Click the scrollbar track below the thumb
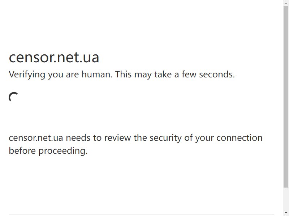Screen dimensions: 289x216 click(286, 199)
